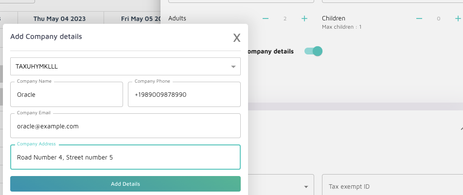Turn off the company details toggle
Screen dimensions: 463x195
pos(313,51)
